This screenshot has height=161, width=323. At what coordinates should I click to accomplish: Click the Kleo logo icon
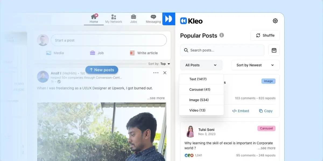pos(184,21)
